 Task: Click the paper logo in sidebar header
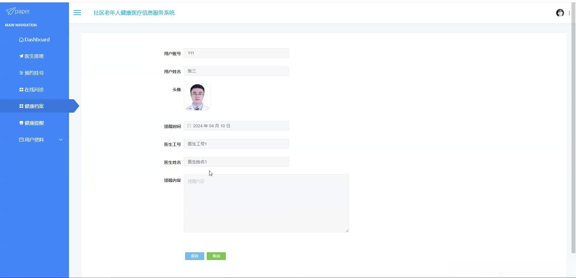(17, 11)
